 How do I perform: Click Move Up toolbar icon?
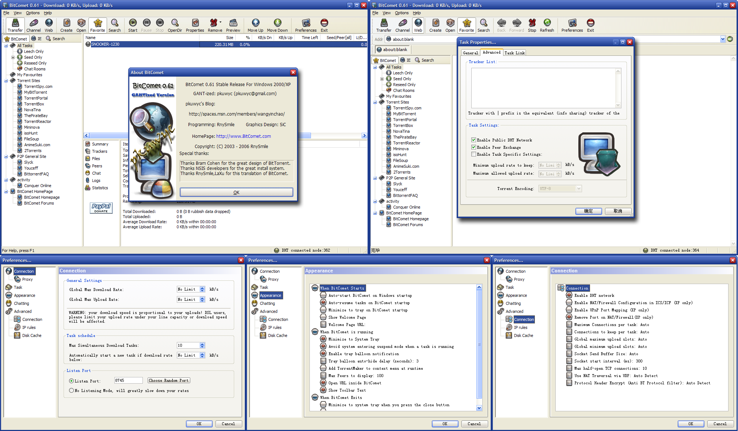[255, 25]
